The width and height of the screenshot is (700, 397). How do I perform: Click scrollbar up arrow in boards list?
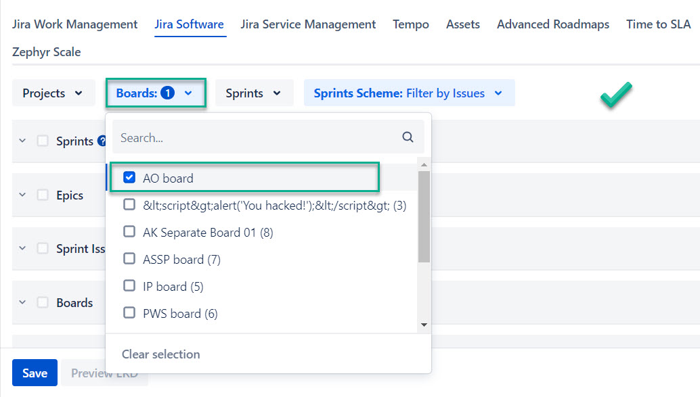424,164
